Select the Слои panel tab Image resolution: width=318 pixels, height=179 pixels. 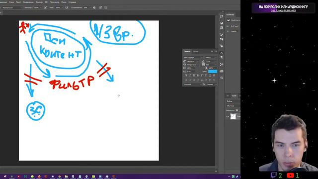(x=234, y=95)
